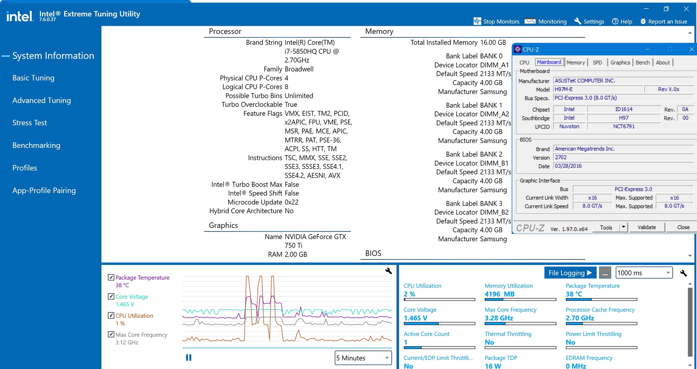The height and width of the screenshot is (369, 697).
Task: Open the 5 Minutes time range dropdown
Action: click(x=363, y=358)
